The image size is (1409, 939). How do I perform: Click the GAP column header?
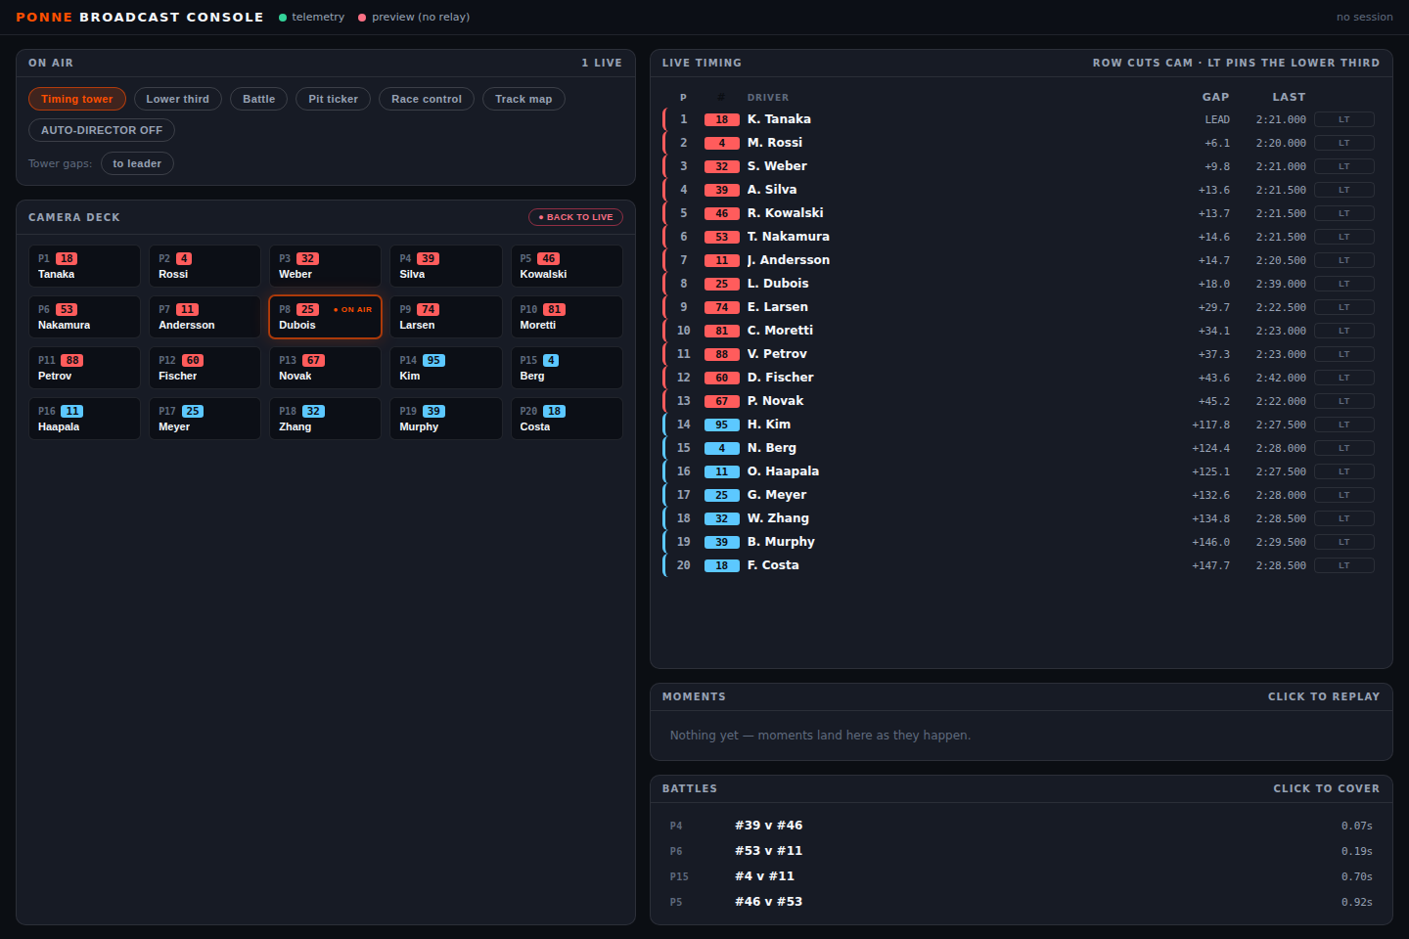(x=1215, y=97)
